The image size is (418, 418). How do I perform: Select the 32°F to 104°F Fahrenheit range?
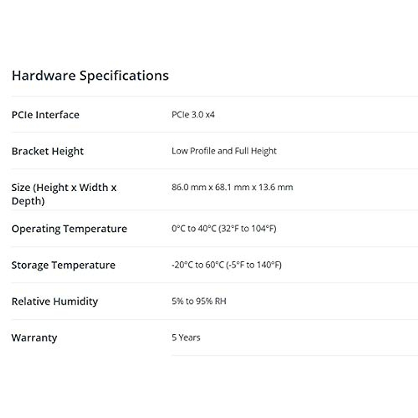[x=248, y=229]
